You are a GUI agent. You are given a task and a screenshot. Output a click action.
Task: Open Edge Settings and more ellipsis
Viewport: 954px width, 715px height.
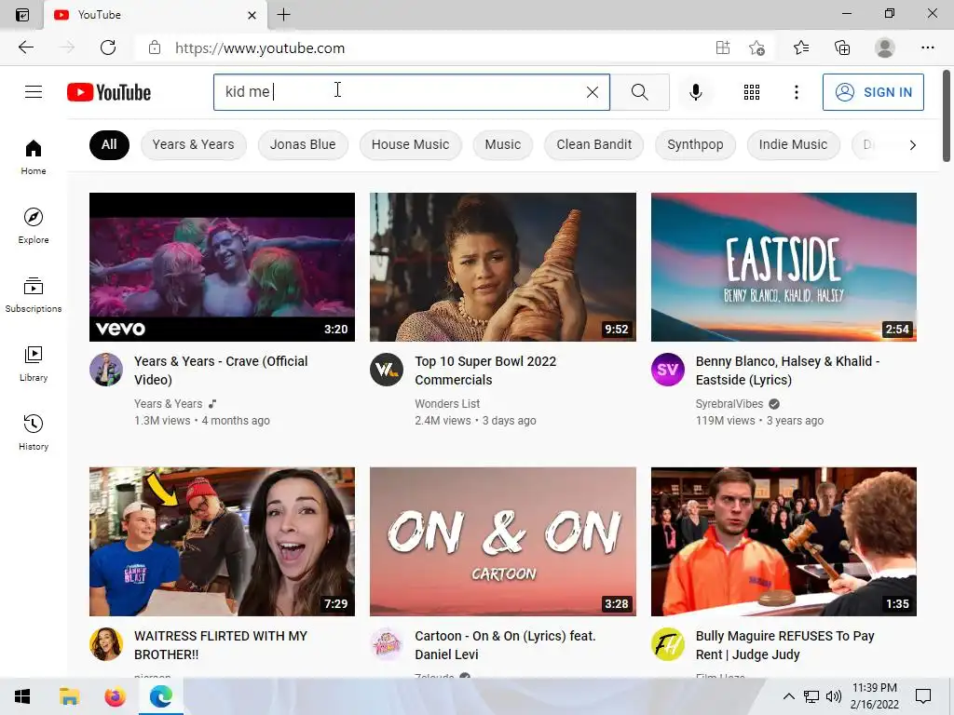tap(927, 47)
